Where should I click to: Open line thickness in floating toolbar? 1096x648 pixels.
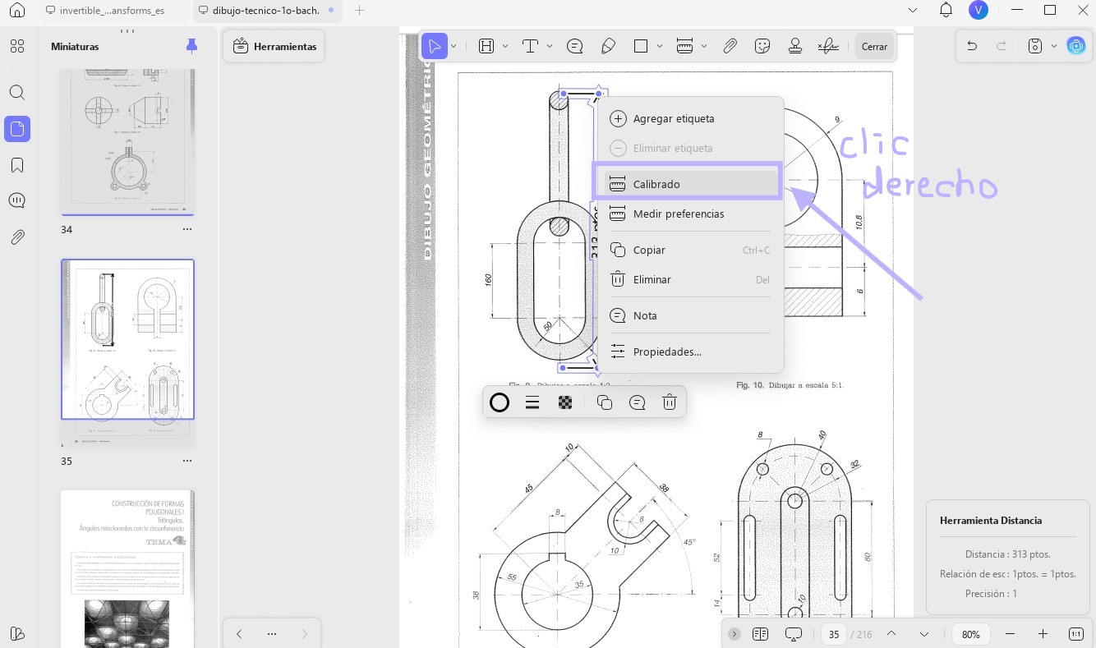(x=532, y=402)
